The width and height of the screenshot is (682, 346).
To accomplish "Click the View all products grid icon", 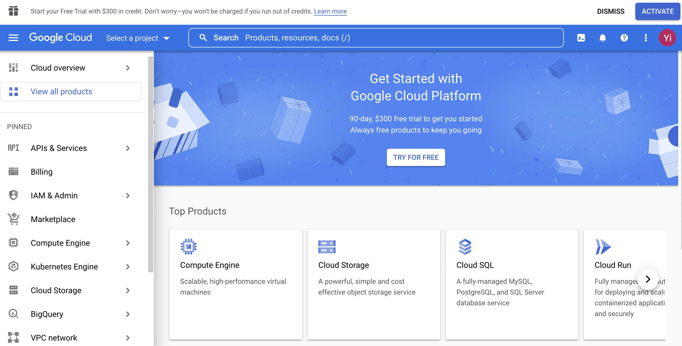I will click(13, 92).
